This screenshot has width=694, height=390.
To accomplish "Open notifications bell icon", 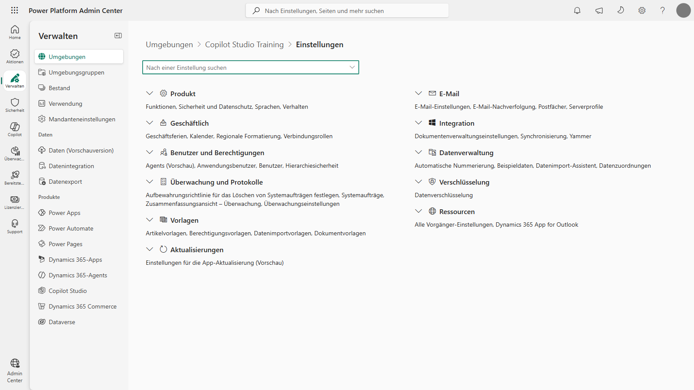I will point(577,10).
